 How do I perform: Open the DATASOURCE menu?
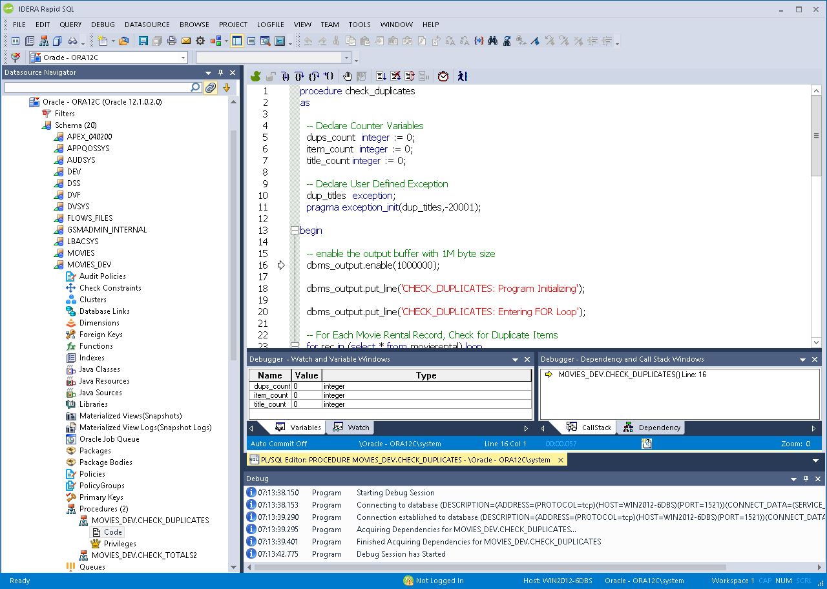coord(147,25)
